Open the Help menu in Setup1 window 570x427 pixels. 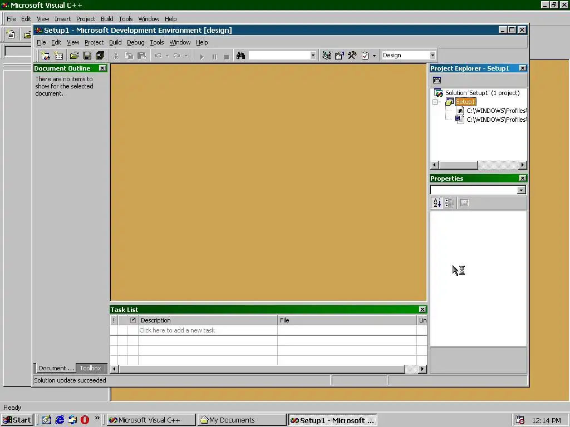202,42
